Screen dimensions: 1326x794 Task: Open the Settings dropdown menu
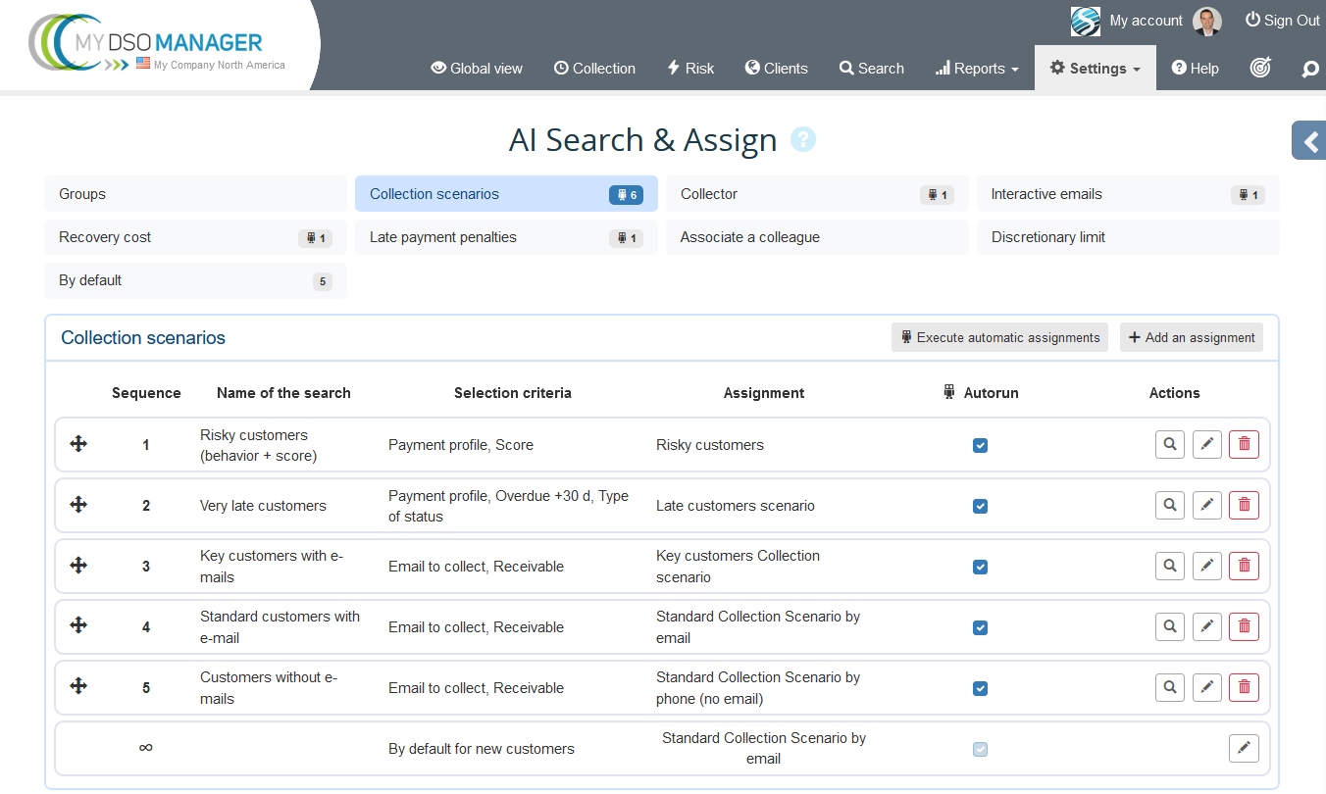(1095, 68)
